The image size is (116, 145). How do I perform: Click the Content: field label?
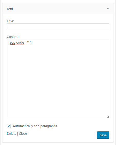point(13,37)
